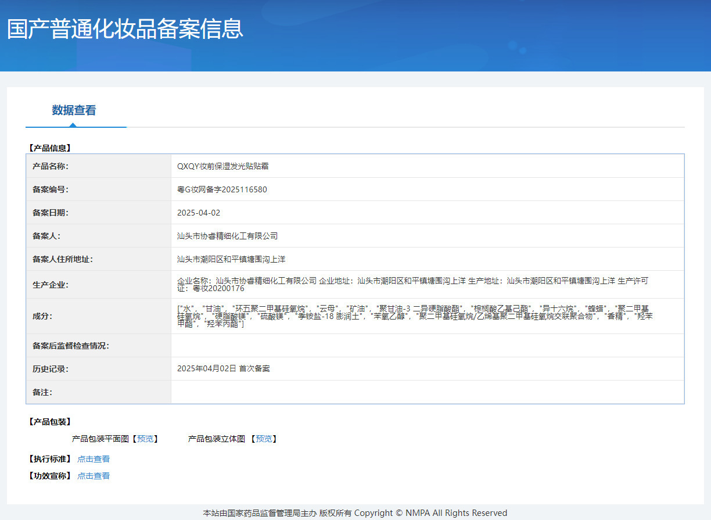Click the 成分 row label
This screenshot has width=711, height=520.
coord(42,316)
